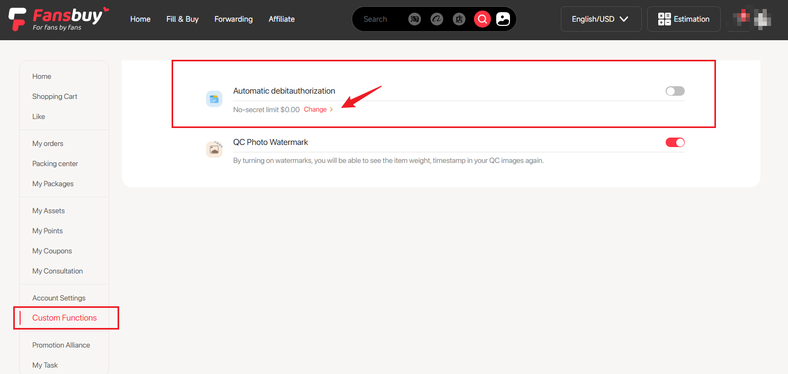Open the user avatar profile
The width and height of the screenshot is (788, 374).
[749, 19]
